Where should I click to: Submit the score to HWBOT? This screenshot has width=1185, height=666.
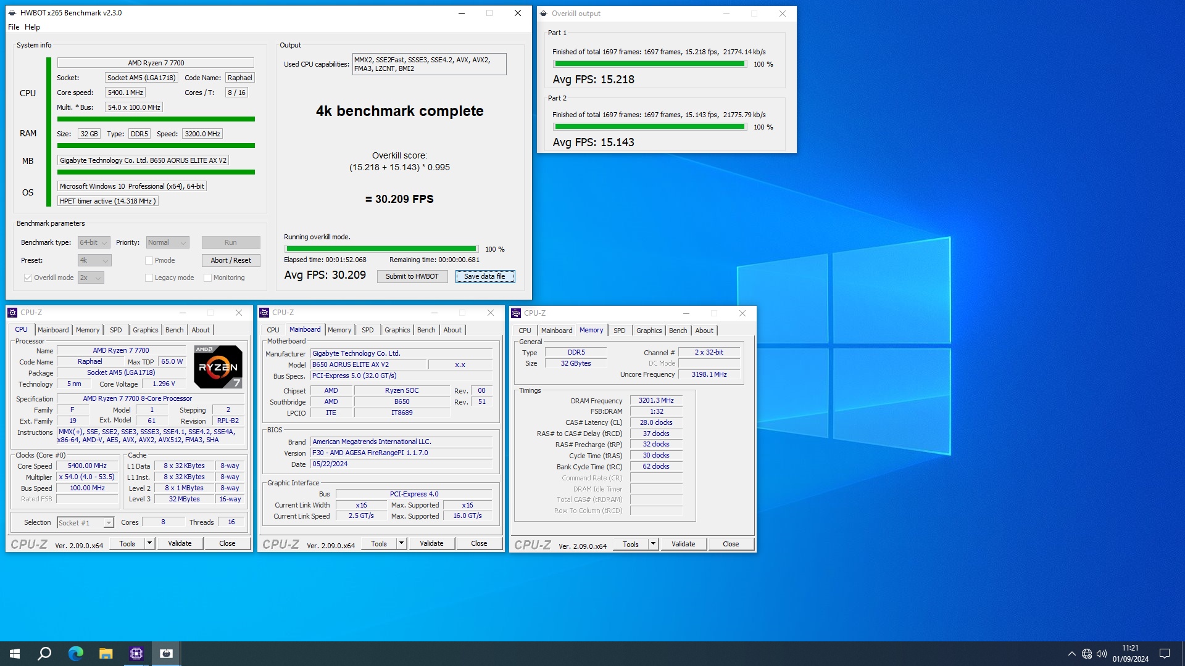[412, 276]
